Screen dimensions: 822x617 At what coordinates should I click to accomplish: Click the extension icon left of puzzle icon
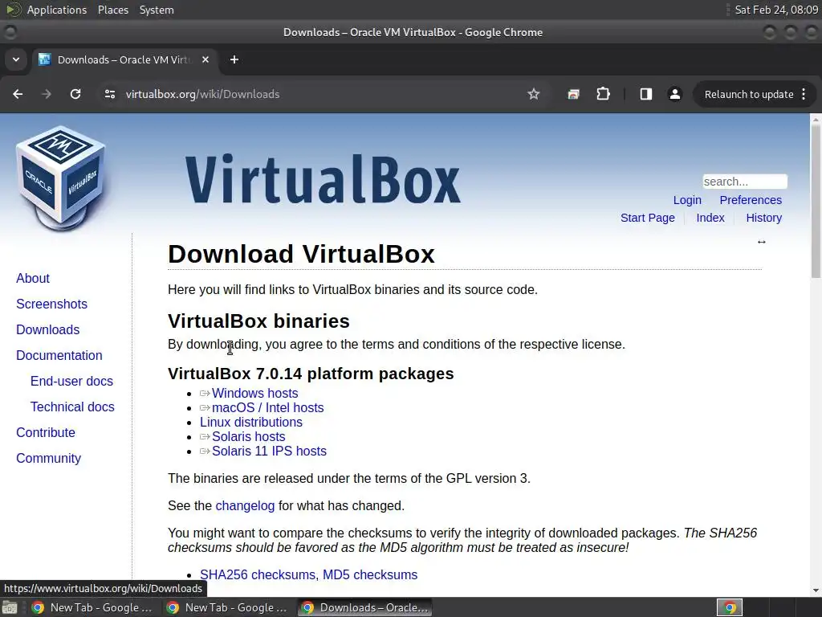[573, 94]
